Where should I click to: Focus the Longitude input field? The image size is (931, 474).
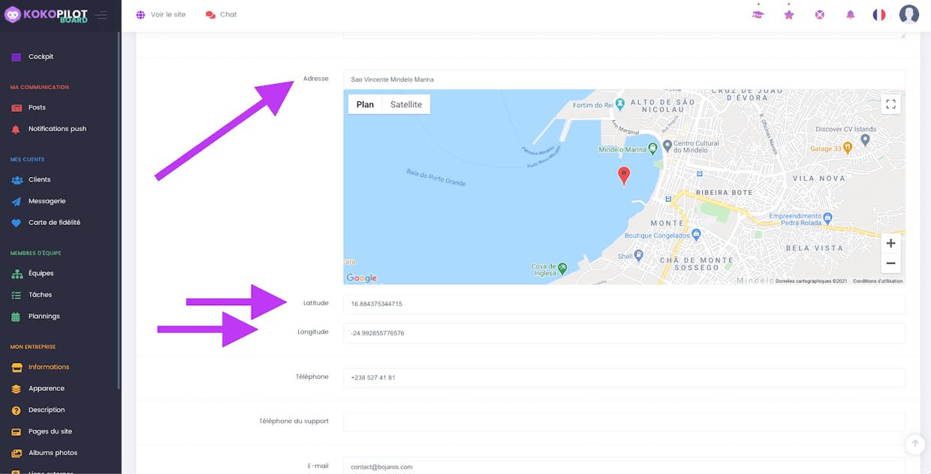click(624, 333)
